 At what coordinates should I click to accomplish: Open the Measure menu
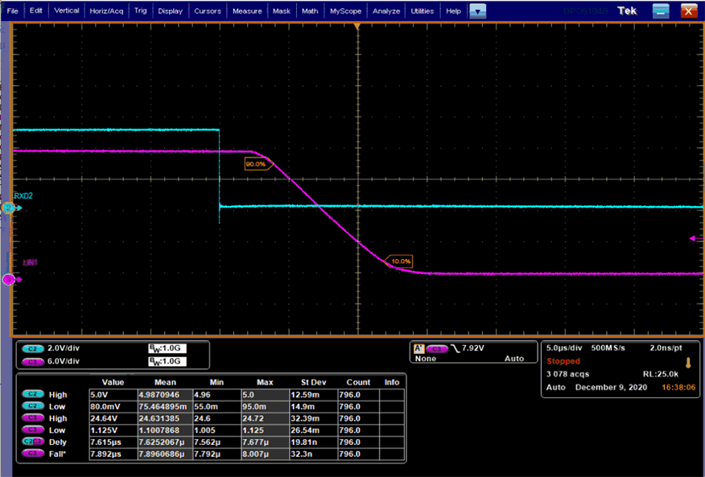(x=246, y=11)
